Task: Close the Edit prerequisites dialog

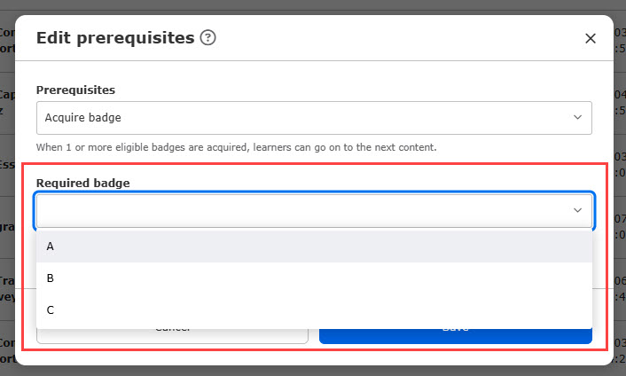Action: coord(591,38)
